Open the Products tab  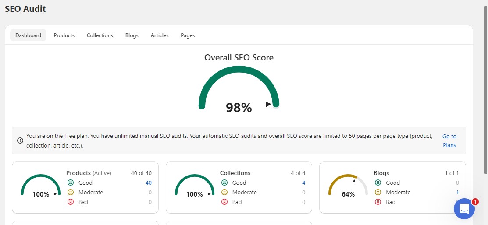[x=64, y=35]
